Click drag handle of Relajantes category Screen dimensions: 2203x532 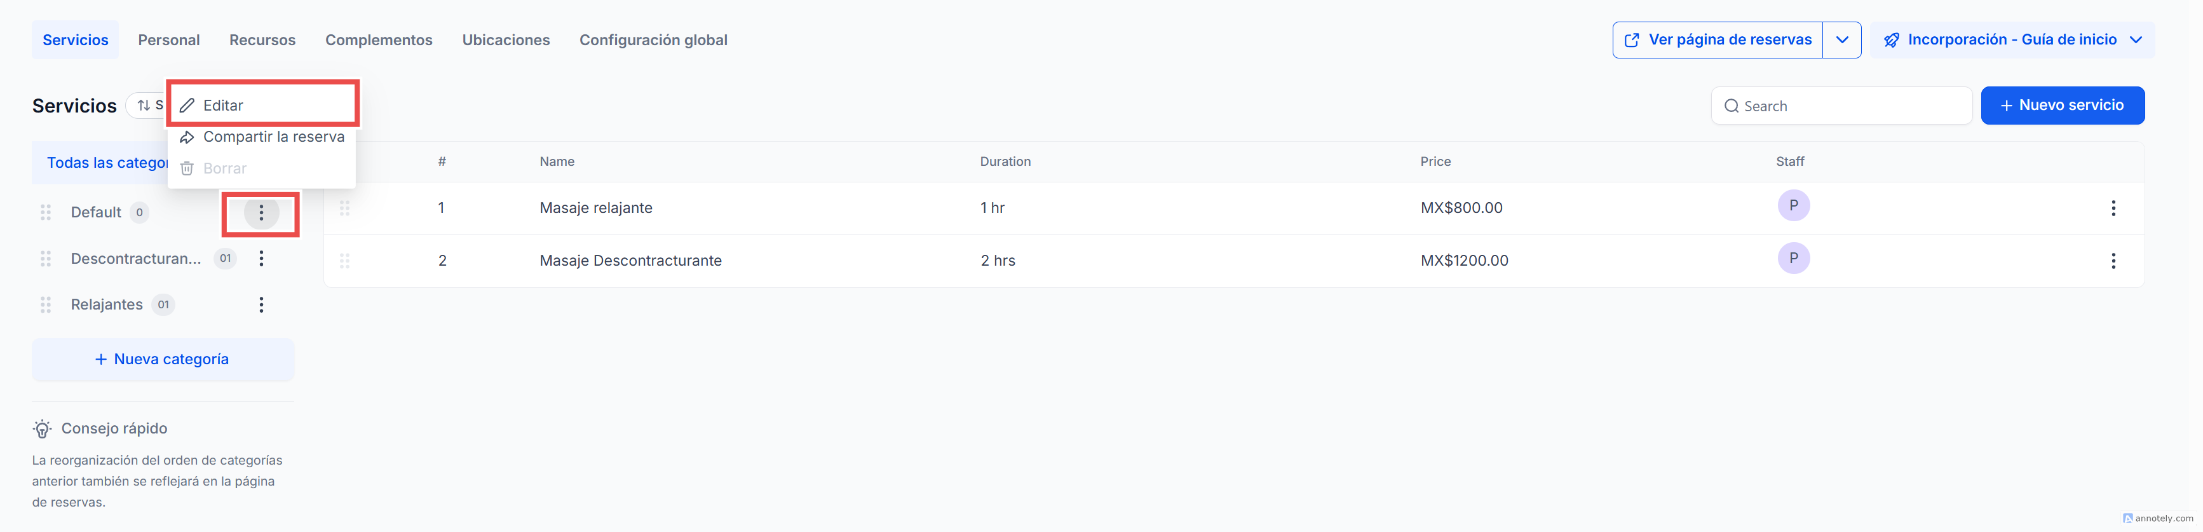tap(46, 304)
